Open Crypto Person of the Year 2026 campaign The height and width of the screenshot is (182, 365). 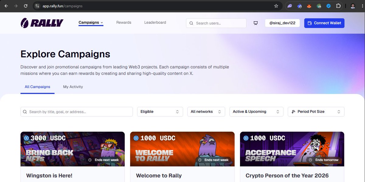pos(287,176)
